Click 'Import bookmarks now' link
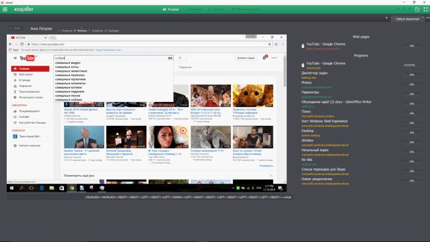 109,50
